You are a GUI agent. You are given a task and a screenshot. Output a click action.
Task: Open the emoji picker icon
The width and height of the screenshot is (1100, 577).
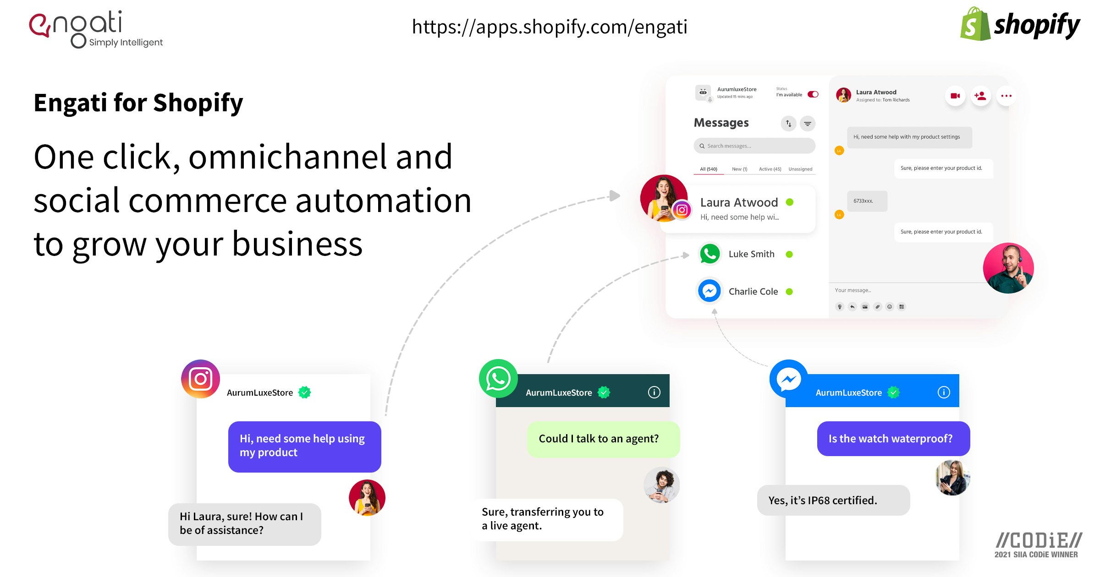(890, 307)
